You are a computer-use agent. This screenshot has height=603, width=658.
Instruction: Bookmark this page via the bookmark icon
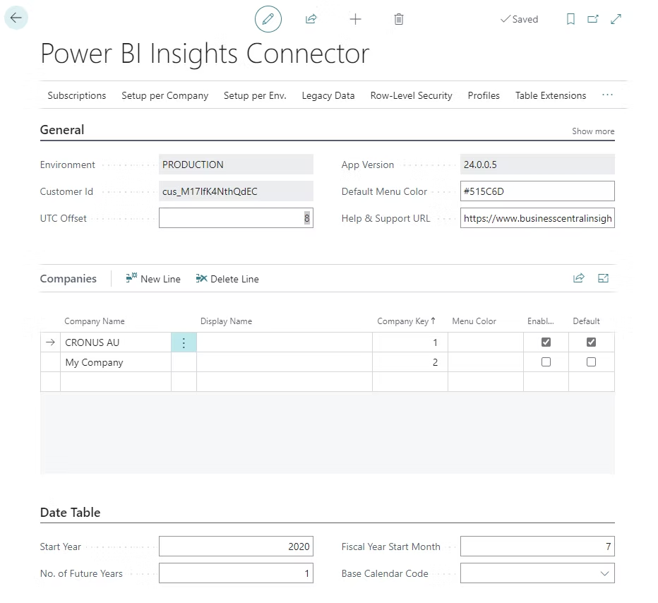coord(570,19)
